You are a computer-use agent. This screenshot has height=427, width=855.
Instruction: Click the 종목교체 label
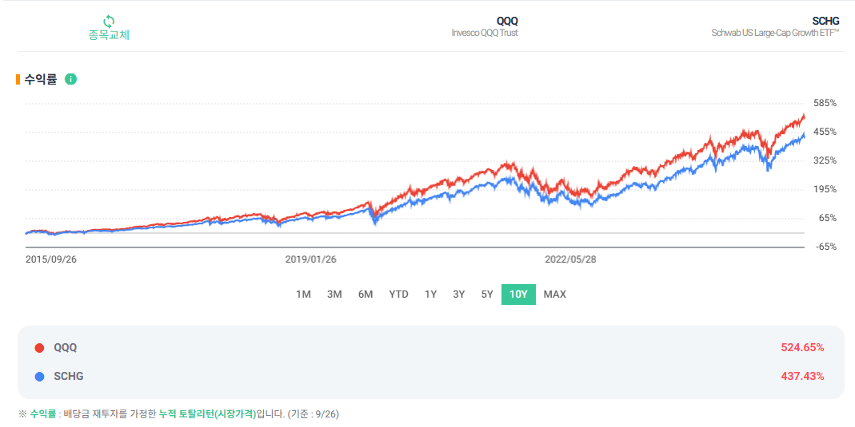tap(109, 35)
